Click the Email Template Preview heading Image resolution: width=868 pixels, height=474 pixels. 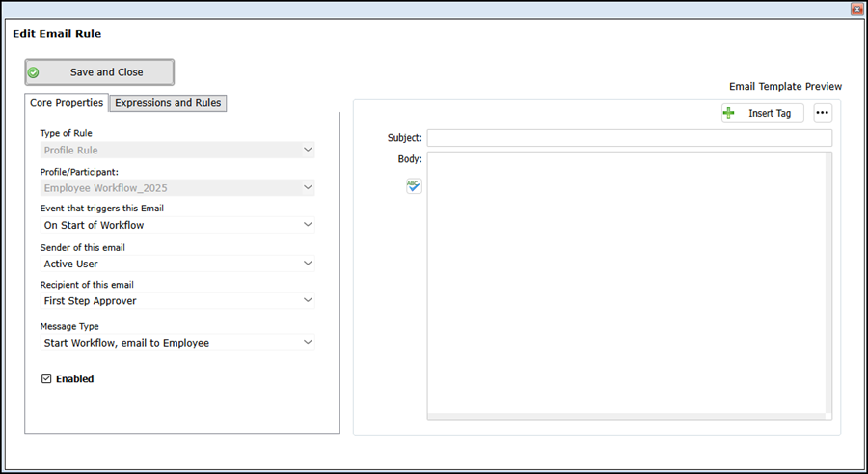[785, 87]
